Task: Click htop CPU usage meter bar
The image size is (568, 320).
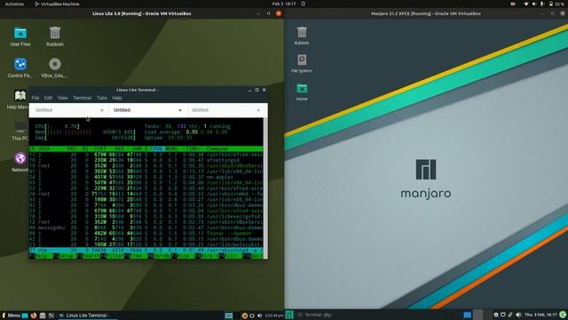Action: click(57, 126)
